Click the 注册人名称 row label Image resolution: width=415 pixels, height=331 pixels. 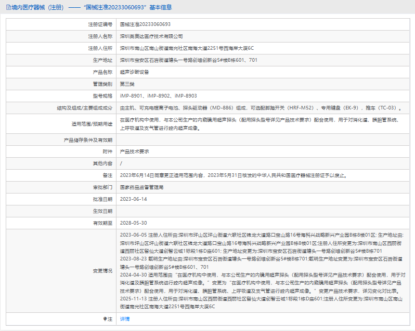coord(100,36)
